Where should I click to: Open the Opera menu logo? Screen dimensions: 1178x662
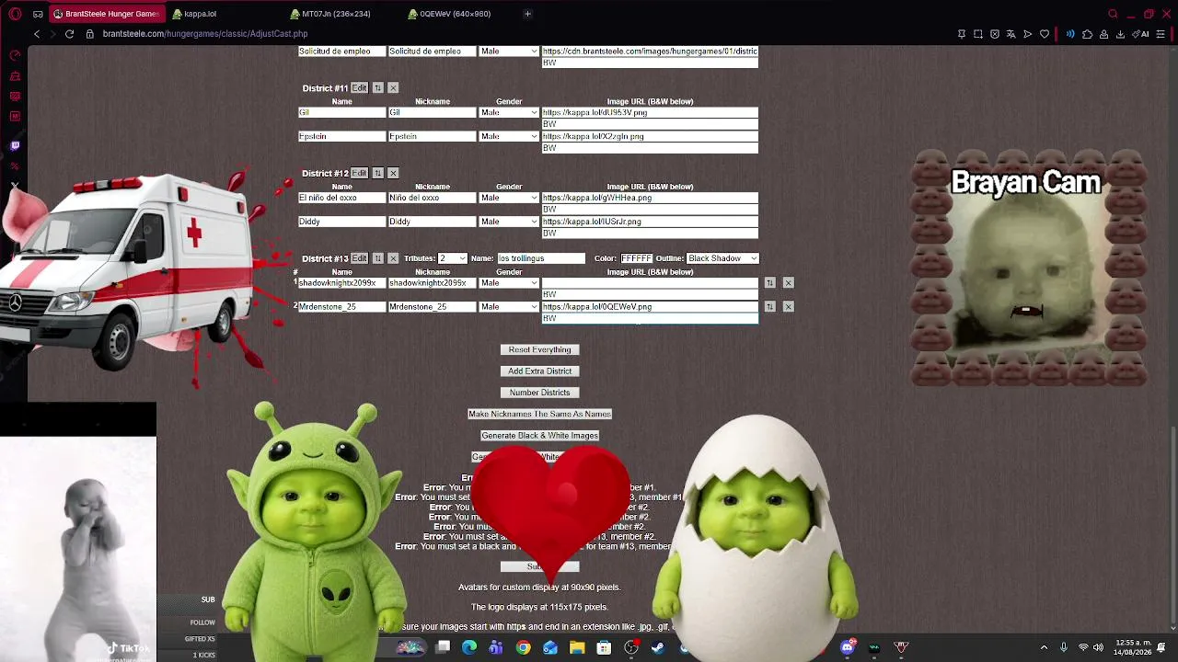point(15,14)
